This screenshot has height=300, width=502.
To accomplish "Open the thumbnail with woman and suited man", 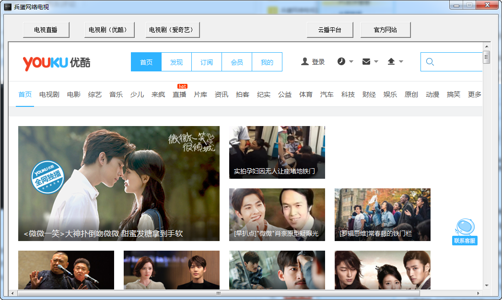I will 172,270.
